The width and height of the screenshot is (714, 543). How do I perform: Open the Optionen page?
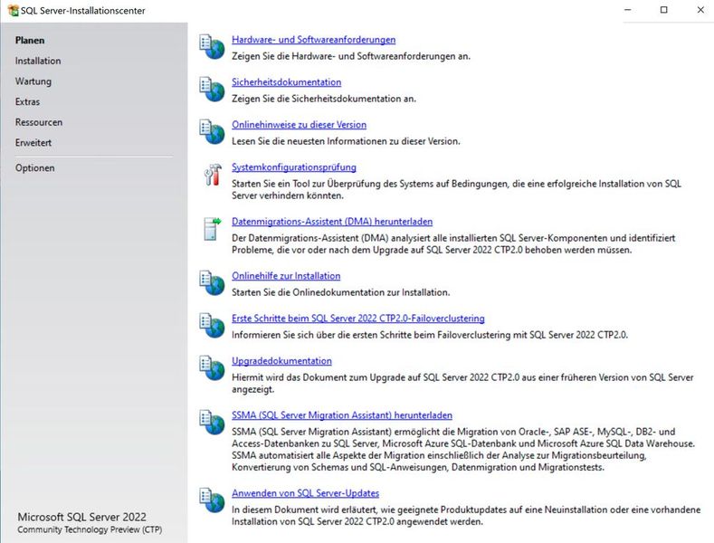pyautogui.click(x=35, y=168)
